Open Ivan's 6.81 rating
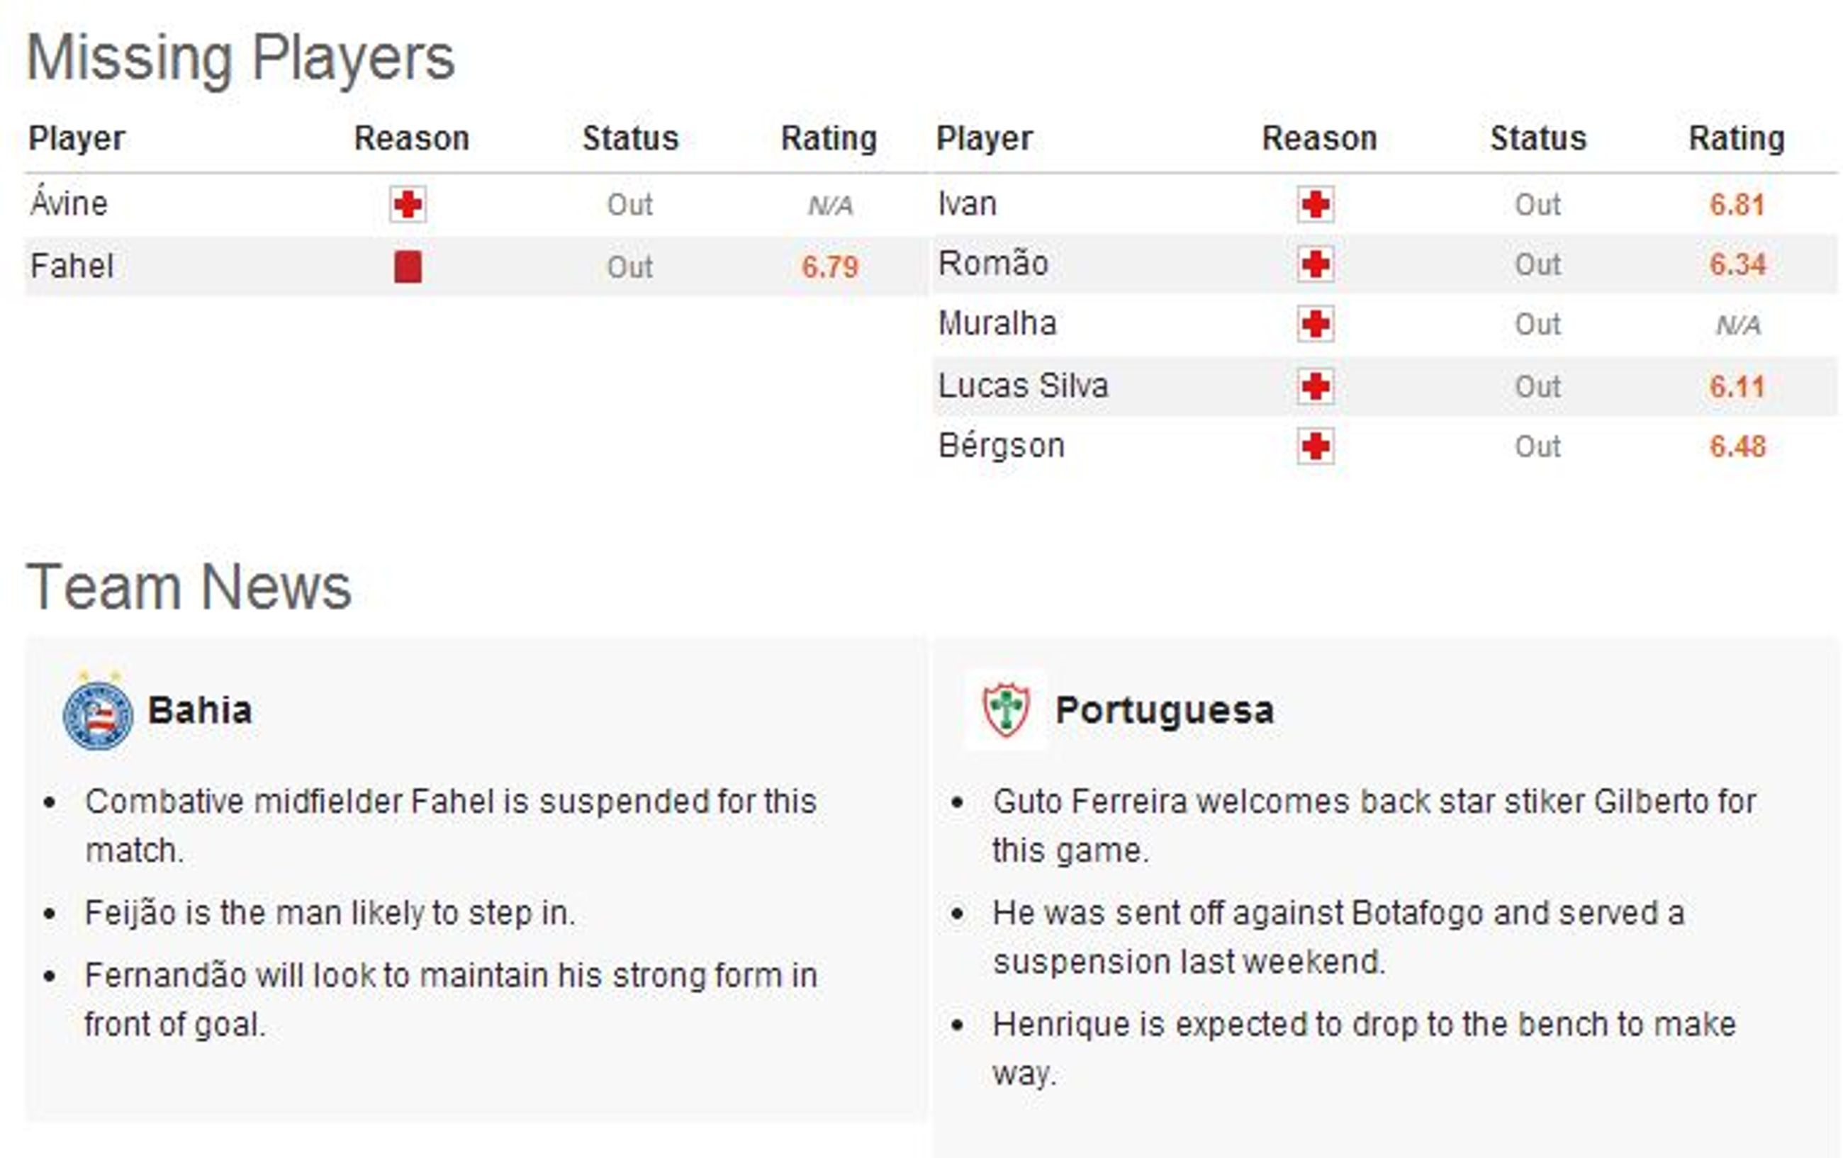Viewport: 1843px width, 1158px height. pos(1737,204)
